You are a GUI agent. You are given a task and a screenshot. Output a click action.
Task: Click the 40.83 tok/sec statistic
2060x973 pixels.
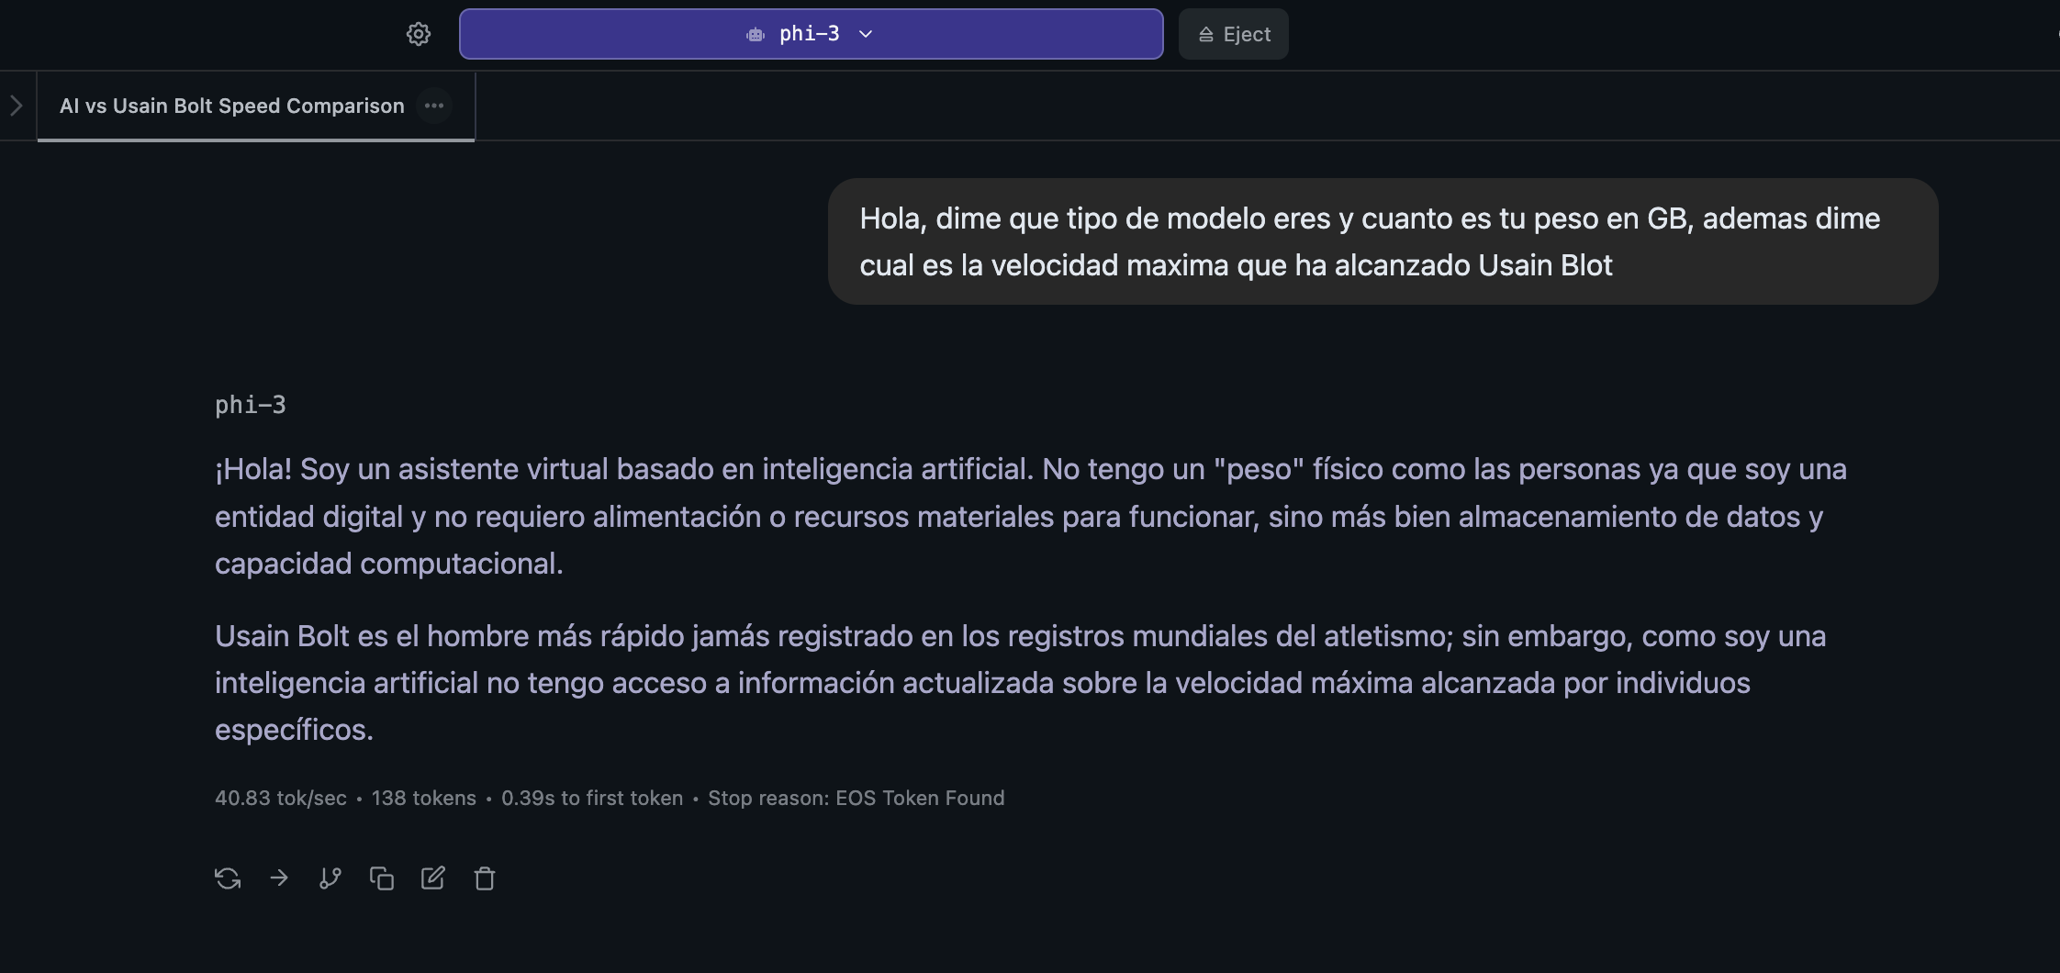(x=281, y=798)
